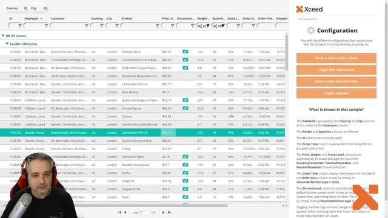Click the Country grouping chip label
This screenshot has height=218, width=388.
[12, 8]
